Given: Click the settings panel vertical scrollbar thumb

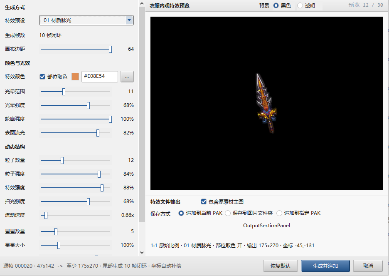Looking at the screenshot, I should click(142, 114).
